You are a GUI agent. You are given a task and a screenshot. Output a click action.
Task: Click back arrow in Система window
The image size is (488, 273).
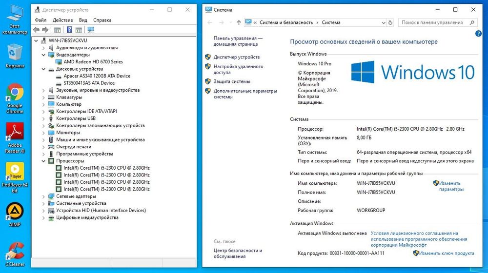tap(210, 22)
